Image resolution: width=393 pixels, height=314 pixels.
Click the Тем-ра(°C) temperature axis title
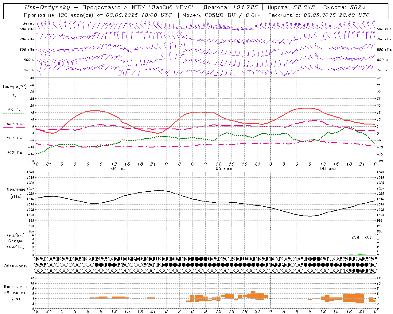(14, 86)
